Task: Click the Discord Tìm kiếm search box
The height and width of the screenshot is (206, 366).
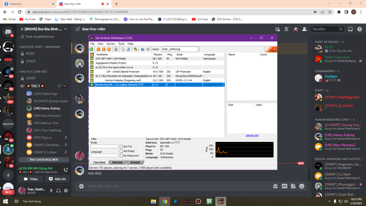Action: (328, 29)
